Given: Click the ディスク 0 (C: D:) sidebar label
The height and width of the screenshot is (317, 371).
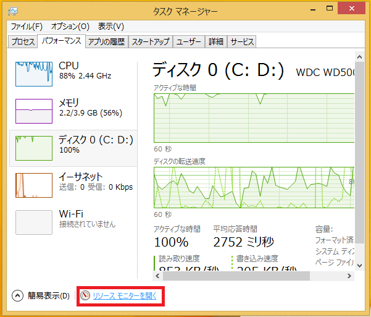Looking at the screenshot, I should tap(96, 140).
